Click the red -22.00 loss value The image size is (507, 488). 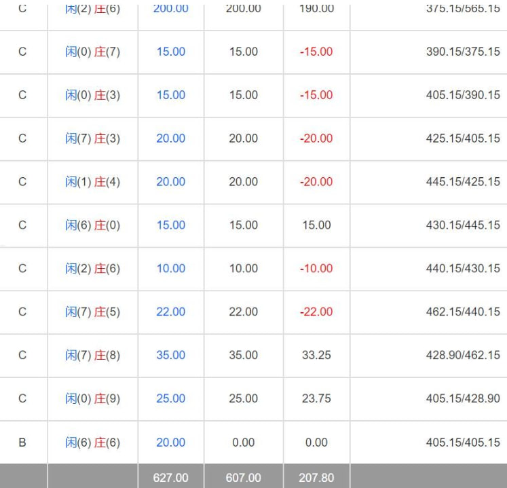pyautogui.click(x=316, y=312)
